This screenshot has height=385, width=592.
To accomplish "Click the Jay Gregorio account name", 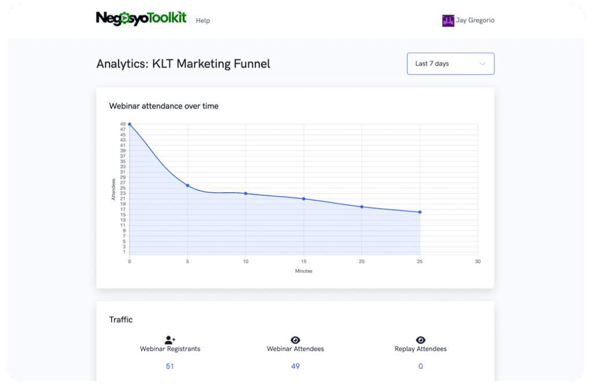I will pyautogui.click(x=475, y=20).
